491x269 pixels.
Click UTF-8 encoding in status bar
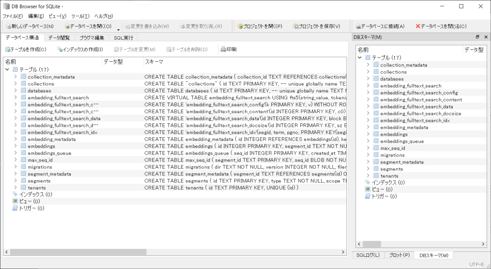coord(476,264)
